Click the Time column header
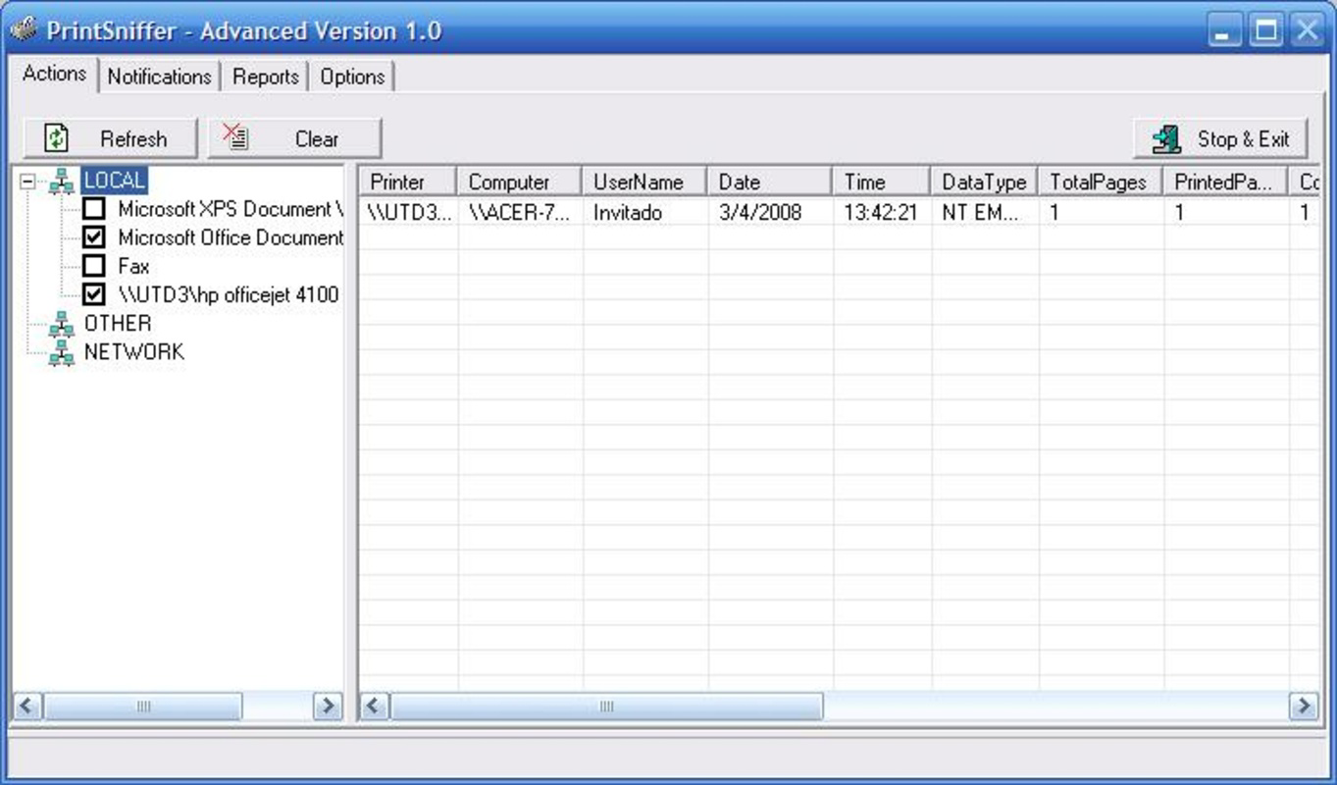 click(882, 182)
